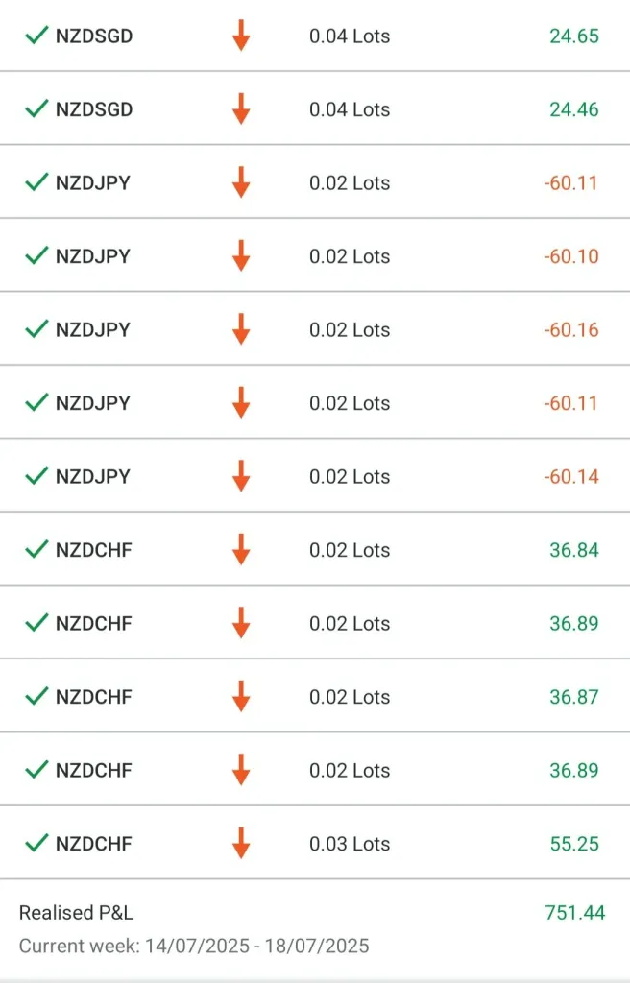Click the 55.25 profit value
The width and height of the screenshot is (630, 983).
click(574, 844)
